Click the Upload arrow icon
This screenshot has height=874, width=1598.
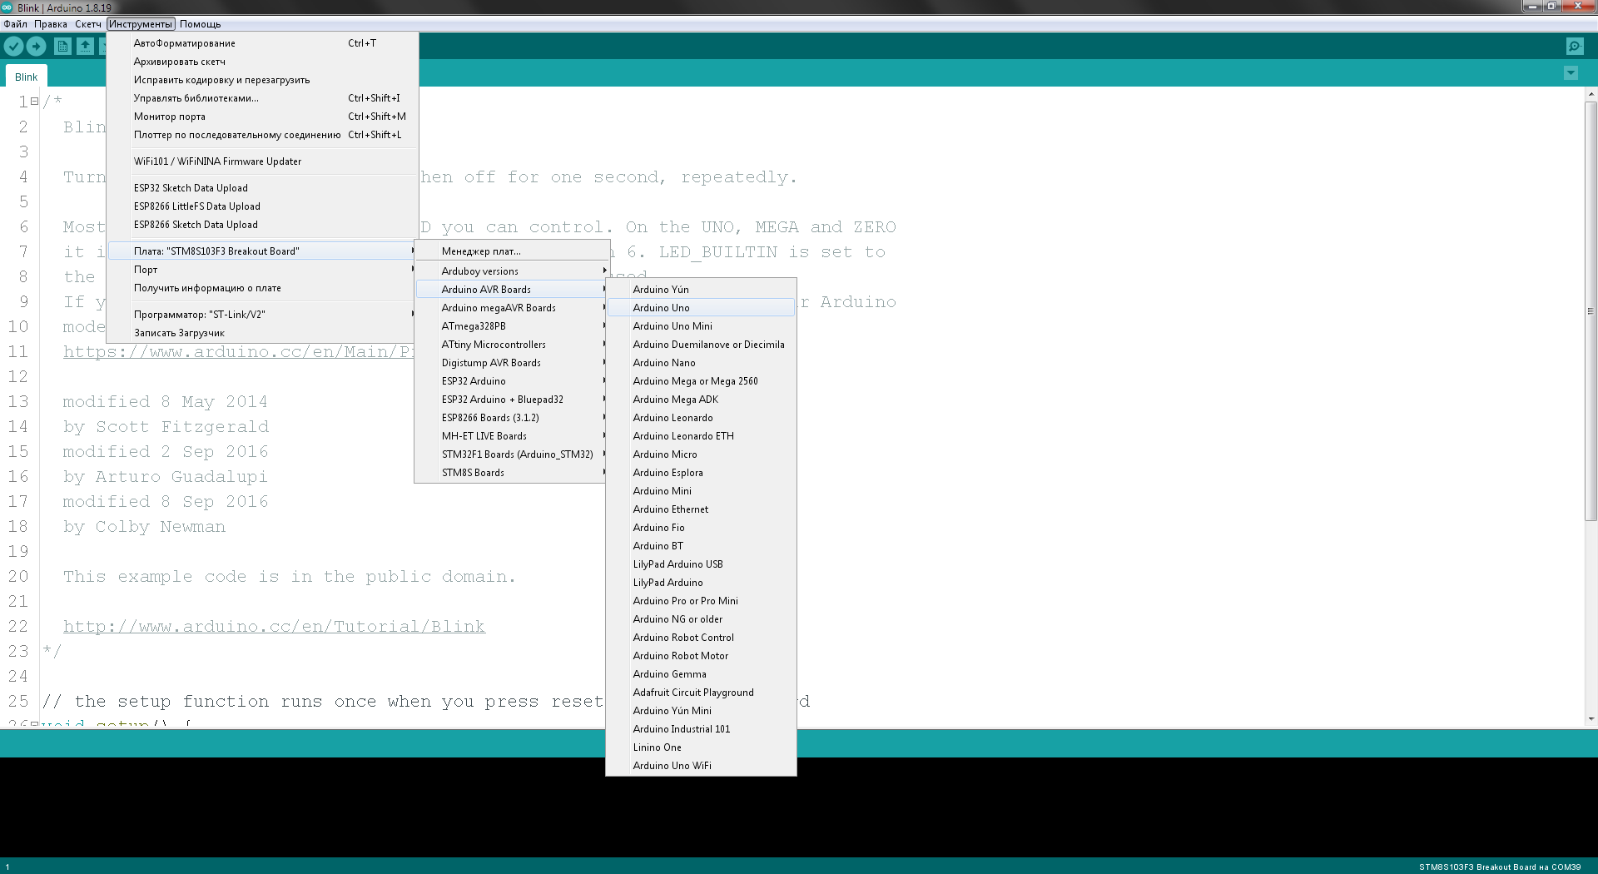click(36, 47)
